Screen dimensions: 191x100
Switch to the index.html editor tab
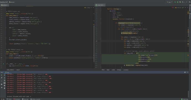coord(100,5)
